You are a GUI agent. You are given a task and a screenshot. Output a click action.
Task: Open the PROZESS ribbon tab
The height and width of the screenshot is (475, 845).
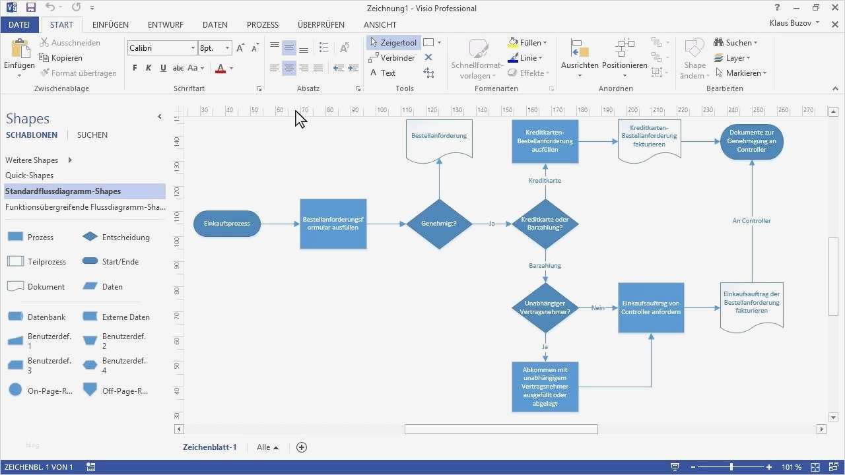pos(262,24)
